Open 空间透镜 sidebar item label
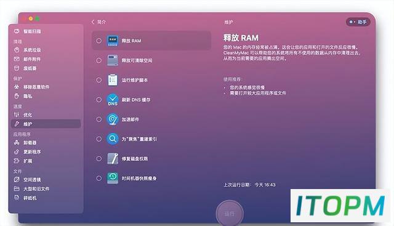The image size is (394, 226). (32, 180)
